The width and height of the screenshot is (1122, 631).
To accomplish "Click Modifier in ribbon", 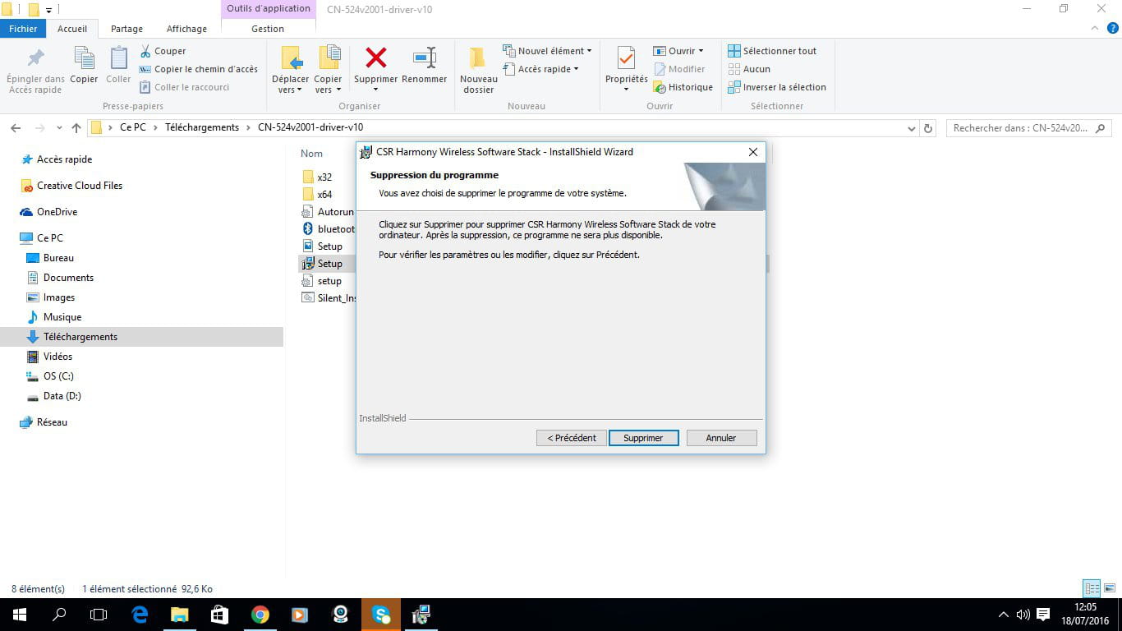I will [679, 69].
